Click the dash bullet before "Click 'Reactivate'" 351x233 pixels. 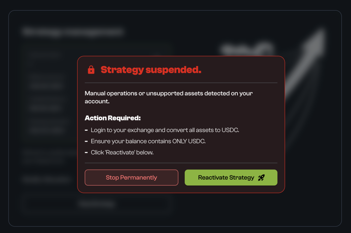(x=86, y=152)
